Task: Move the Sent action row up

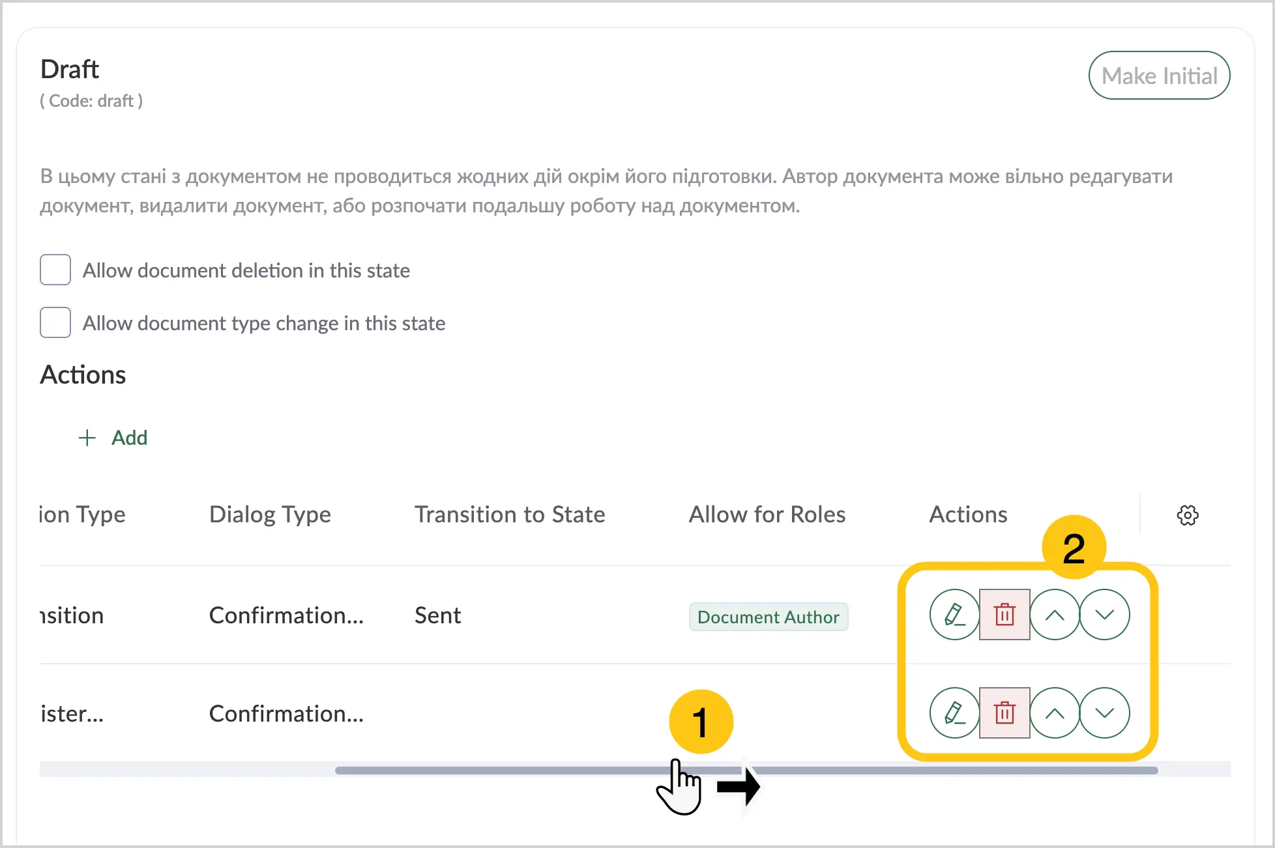Action: tap(1055, 615)
